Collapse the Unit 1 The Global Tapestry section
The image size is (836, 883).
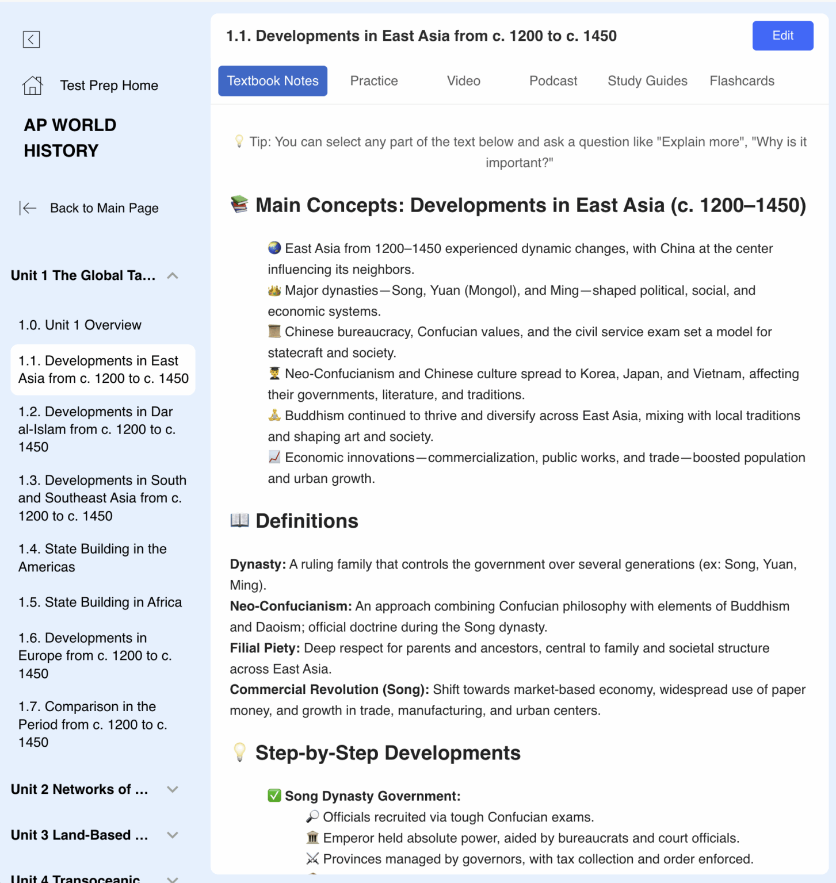tap(172, 276)
